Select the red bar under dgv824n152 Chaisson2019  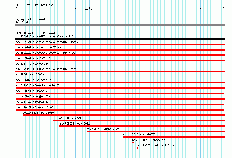point(120,83)
